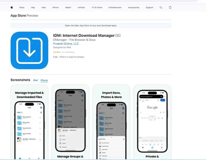
Task: Go to the iPad navigation link
Action: 44,7
